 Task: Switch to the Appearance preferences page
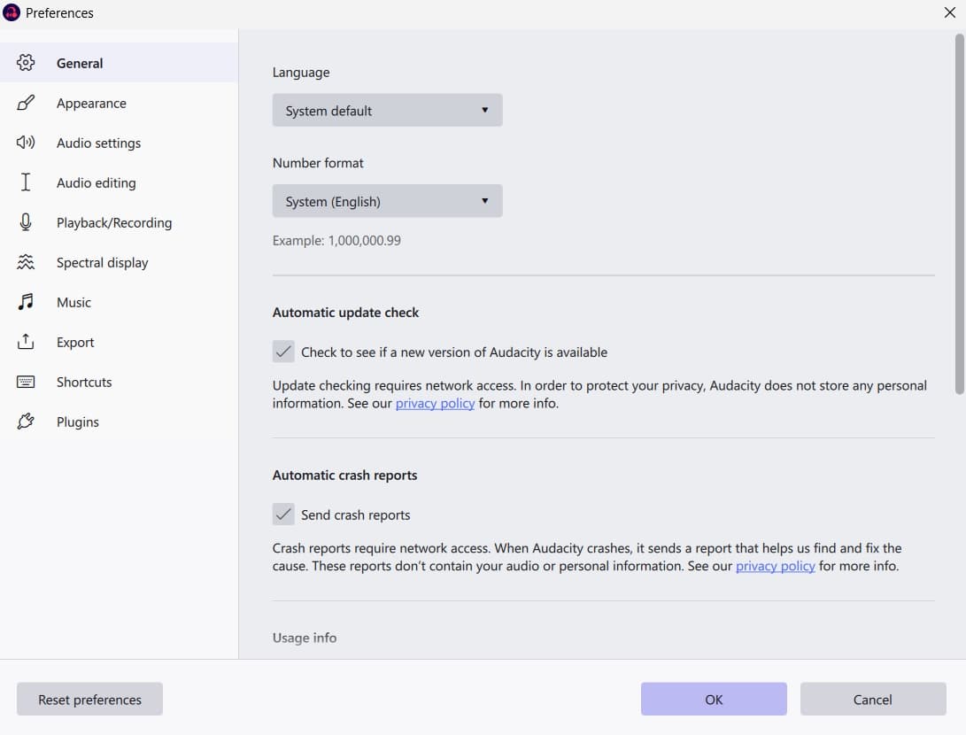point(119,103)
